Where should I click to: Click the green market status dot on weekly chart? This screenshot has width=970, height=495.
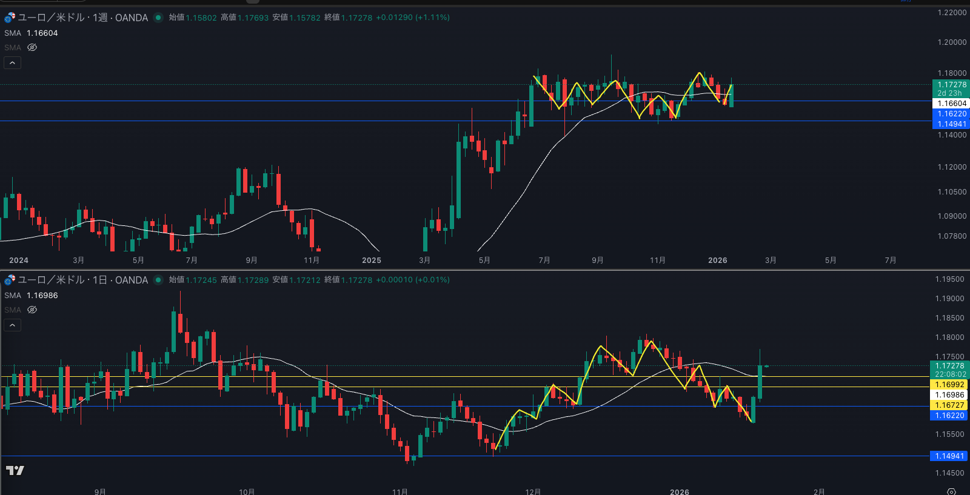tap(158, 18)
